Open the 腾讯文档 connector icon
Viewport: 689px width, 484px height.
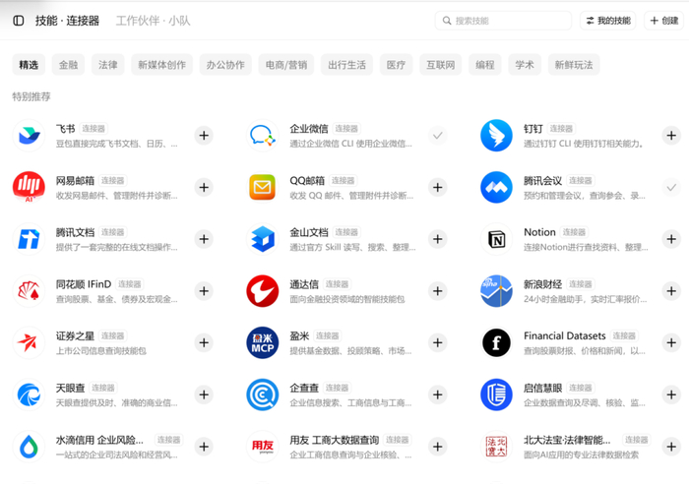click(x=29, y=239)
